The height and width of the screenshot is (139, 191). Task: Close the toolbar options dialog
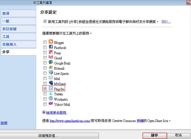pyautogui.click(x=189, y=3)
